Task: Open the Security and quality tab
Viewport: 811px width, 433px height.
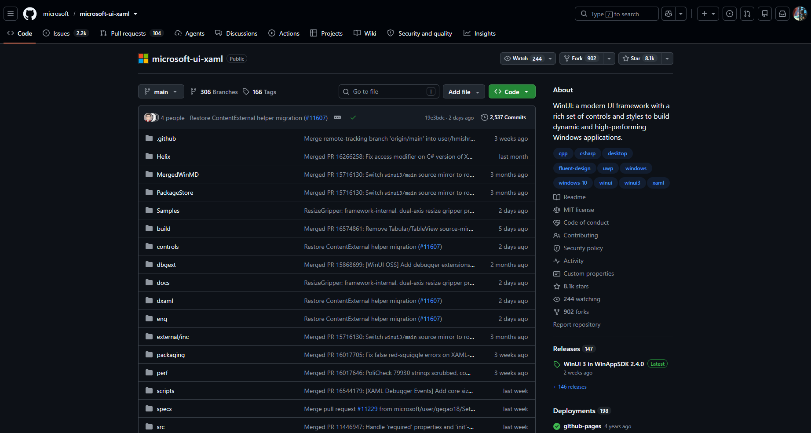Action: click(420, 33)
